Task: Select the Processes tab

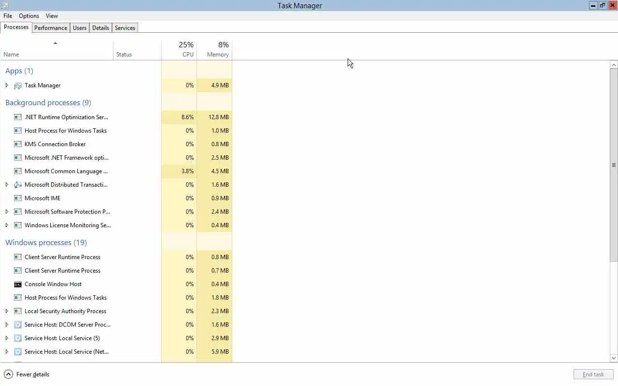Action: (x=16, y=27)
